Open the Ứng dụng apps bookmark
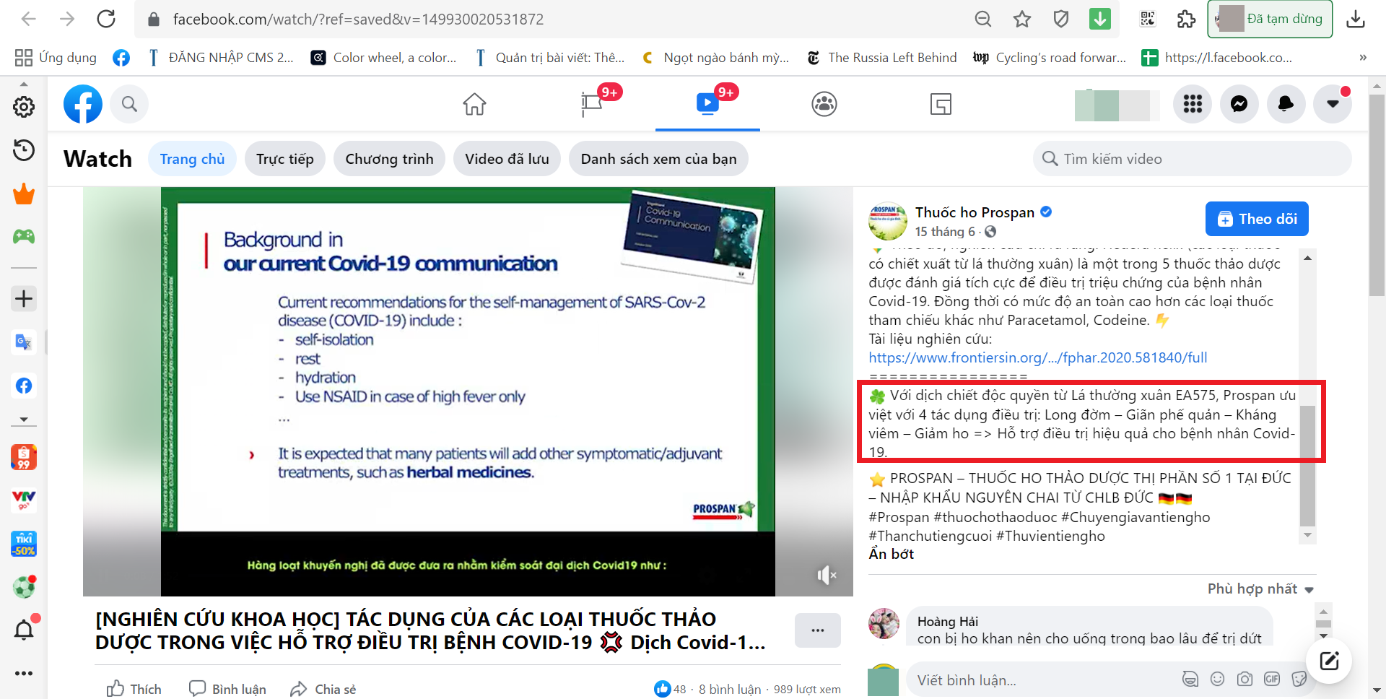 pos(56,58)
